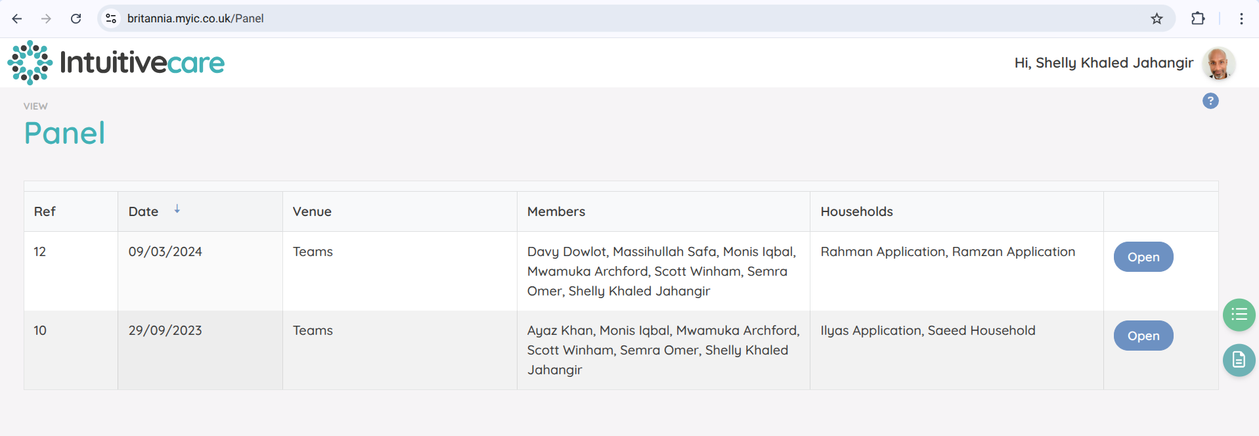Click the Members column header

(x=556, y=211)
